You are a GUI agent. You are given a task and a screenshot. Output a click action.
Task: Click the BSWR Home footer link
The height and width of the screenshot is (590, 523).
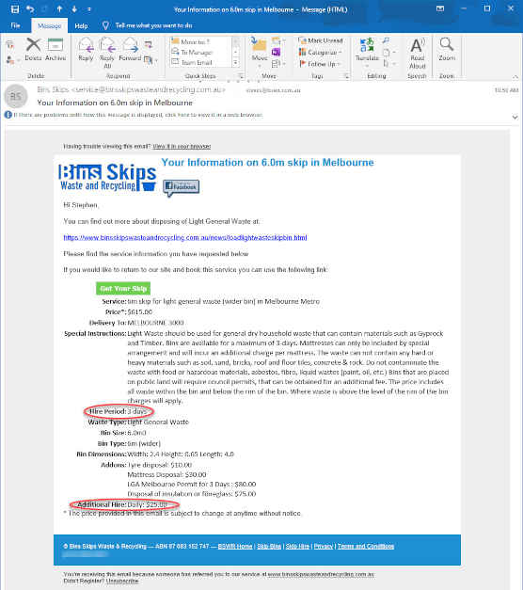click(235, 547)
